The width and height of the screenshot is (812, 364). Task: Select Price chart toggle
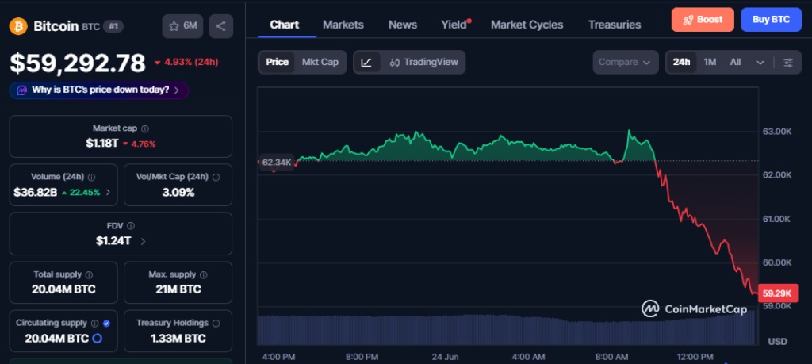277,62
